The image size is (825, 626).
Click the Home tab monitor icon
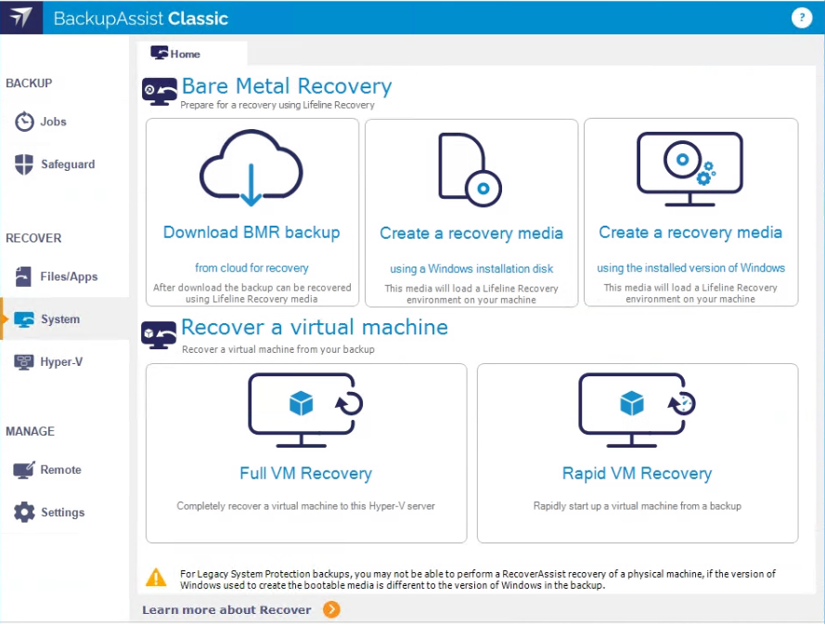click(x=159, y=53)
